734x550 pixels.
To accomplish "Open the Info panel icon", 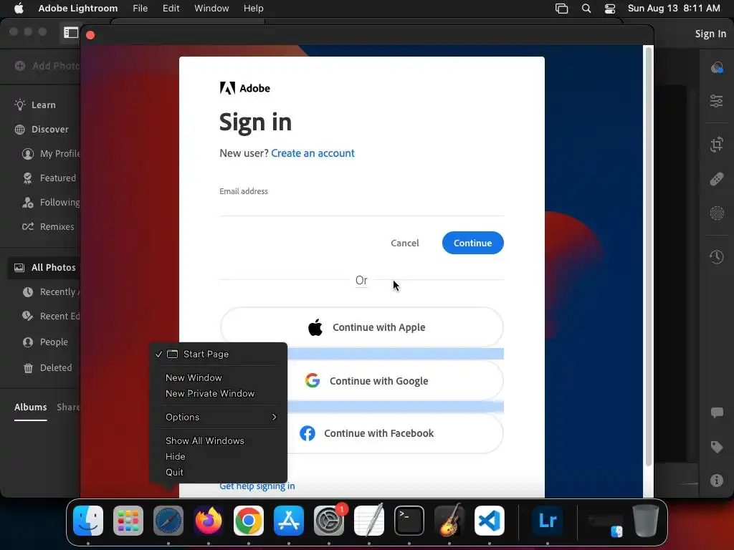I will [x=716, y=481].
